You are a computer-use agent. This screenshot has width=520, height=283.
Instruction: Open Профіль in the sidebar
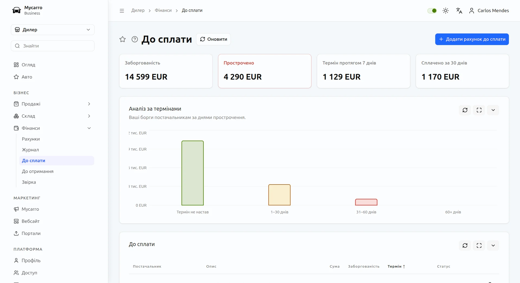(x=52, y=261)
